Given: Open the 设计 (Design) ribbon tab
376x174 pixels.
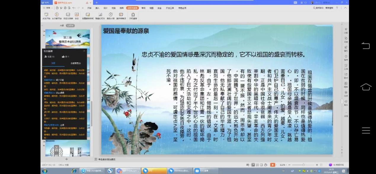Looking at the screenshot, I should 105,8.
